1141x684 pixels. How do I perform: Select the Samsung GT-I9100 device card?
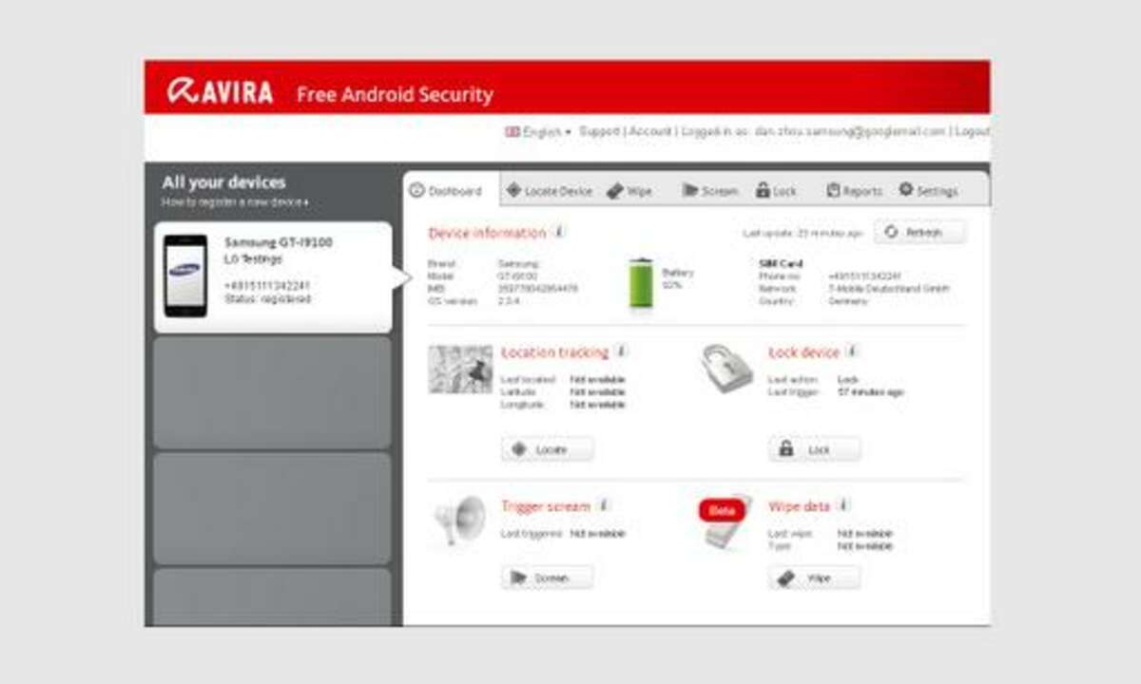click(273, 277)
